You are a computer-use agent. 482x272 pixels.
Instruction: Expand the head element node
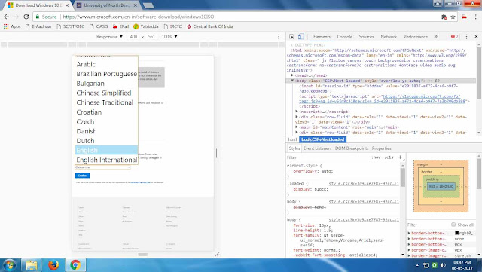pyautogui.click(x=292, y=75)
